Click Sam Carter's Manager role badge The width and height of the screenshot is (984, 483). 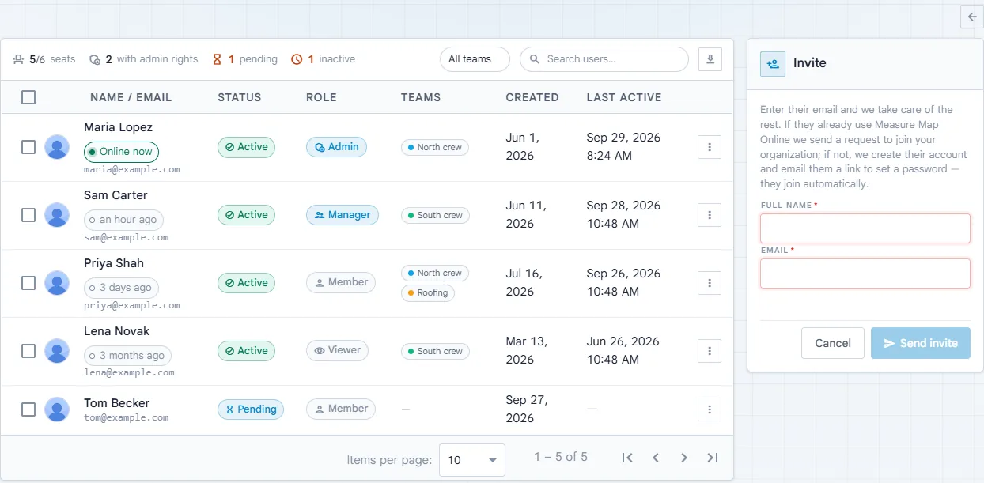coord(343,215)
